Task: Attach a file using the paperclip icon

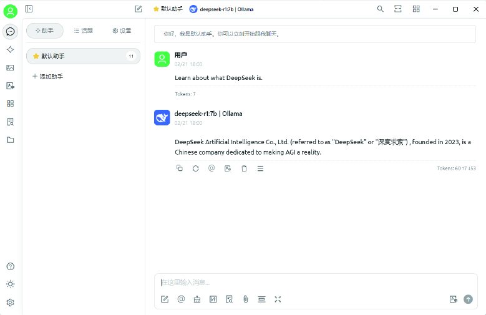Action: coord(245,299)
